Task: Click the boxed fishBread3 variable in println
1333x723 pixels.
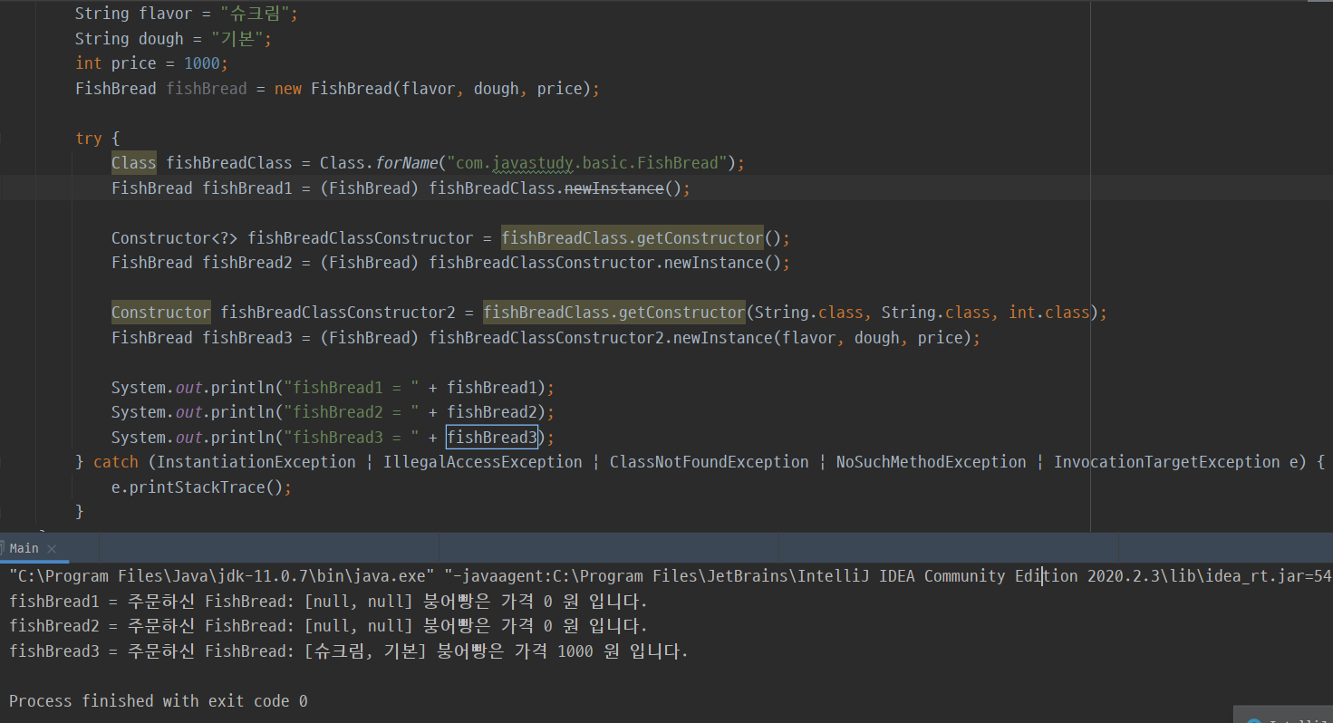Action: (491, 438)
